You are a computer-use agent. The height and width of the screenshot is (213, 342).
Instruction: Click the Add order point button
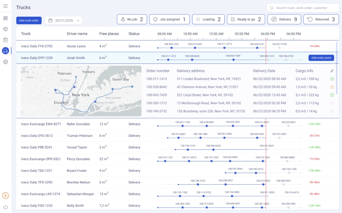(321, 58)
